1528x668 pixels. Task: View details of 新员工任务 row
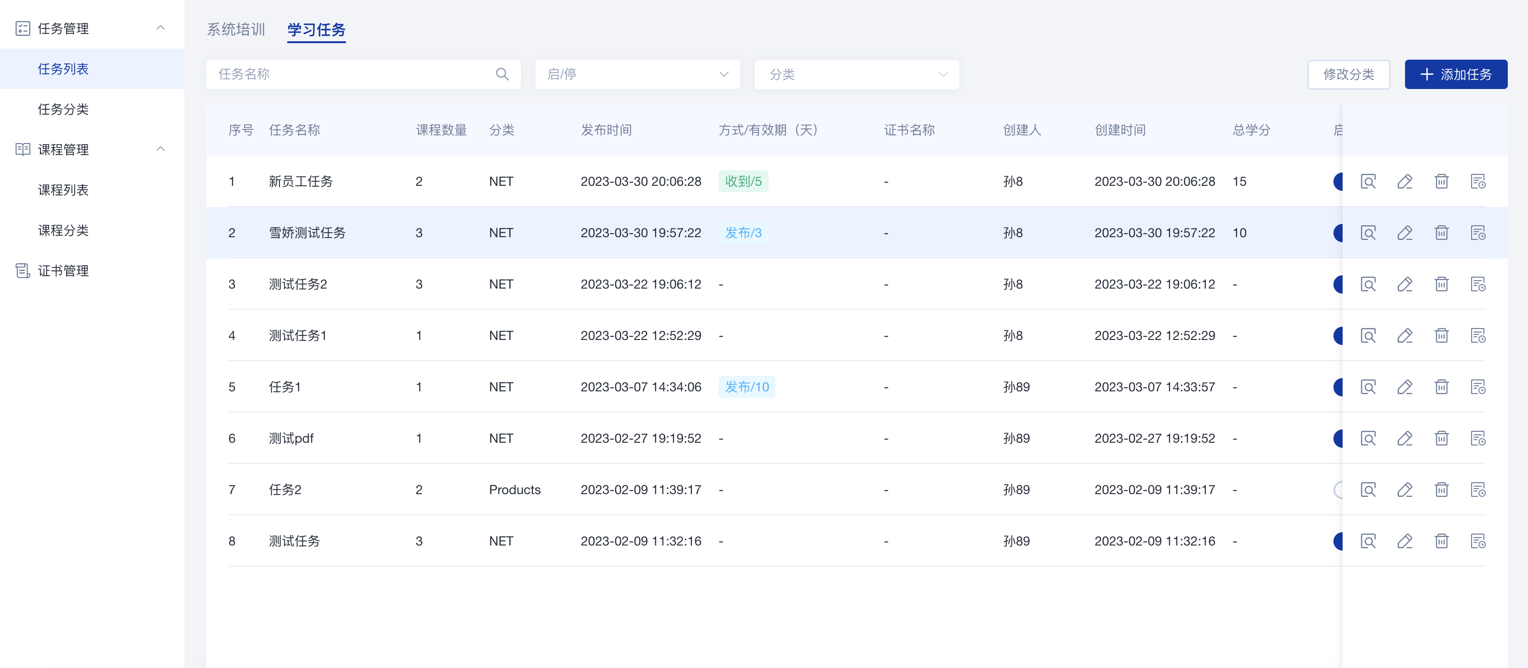pyautogui.click(x=1368, y=182)
